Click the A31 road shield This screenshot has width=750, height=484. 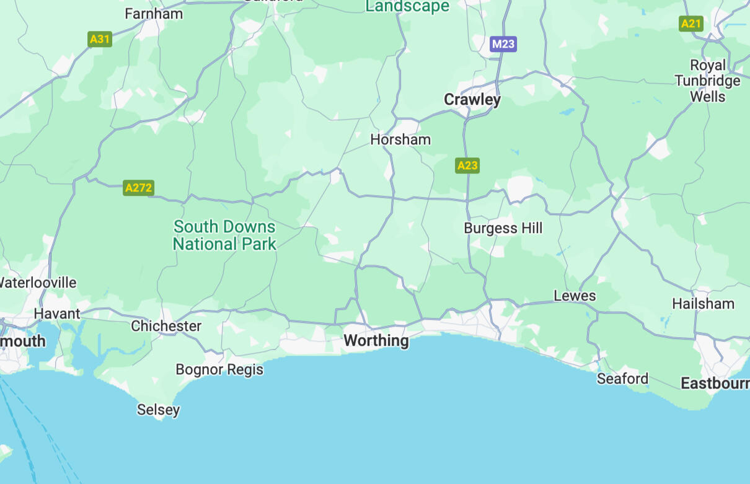click(99, 40)
